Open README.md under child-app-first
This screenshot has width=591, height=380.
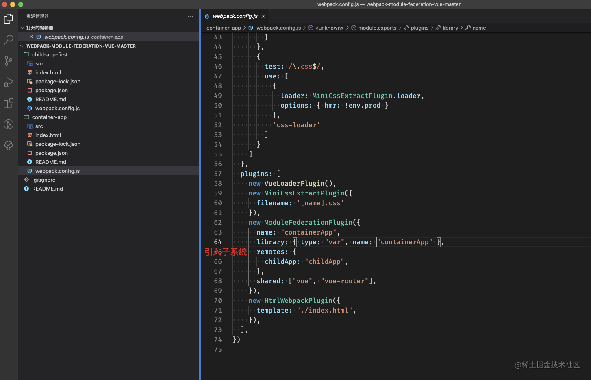click(x=109, y=99)
